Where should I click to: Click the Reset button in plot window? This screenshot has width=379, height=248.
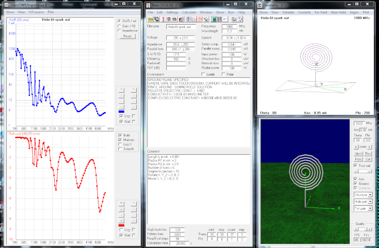pos(127,37)
